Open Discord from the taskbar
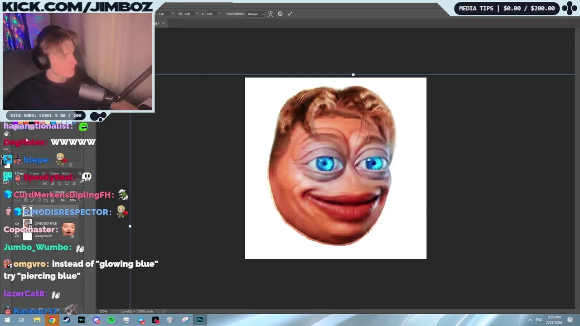The height and width of the screenshot is (326, 580). 96,320
